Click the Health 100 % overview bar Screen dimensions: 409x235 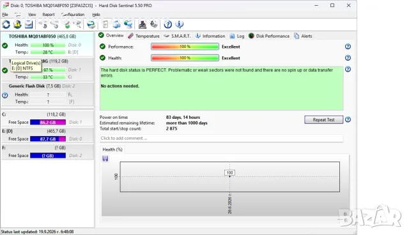point(185,58)
